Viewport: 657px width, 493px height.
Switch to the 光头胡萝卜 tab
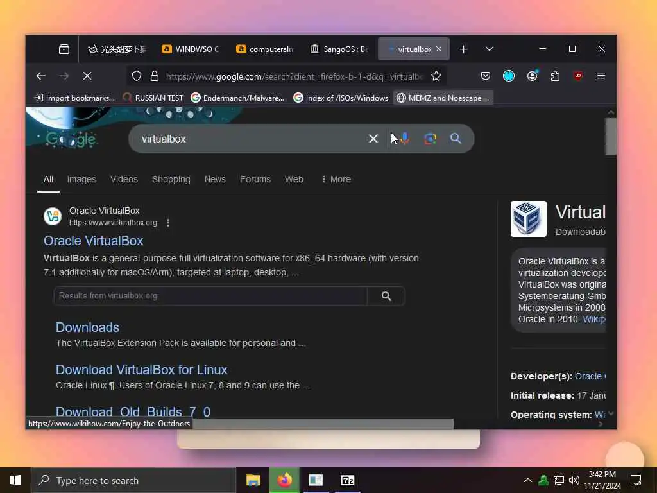[x=117, y=49]
